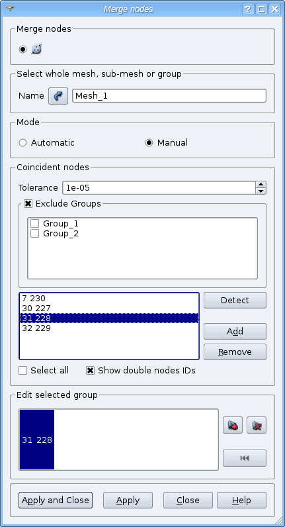Screen dimensions: 285x527
Task: Click the Remove button
Action: (235, 352)
